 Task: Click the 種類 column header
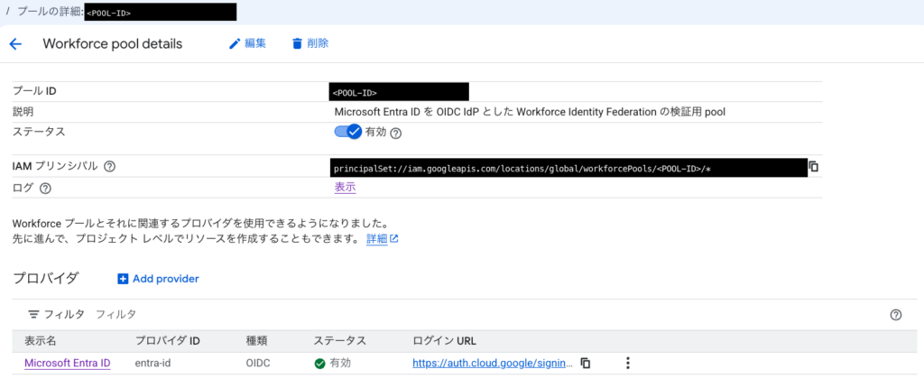pyautogui.click(x=257, y=341)
